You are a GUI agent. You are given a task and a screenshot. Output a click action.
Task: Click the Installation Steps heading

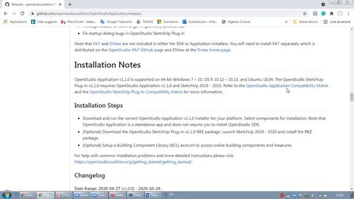tap(98, 106)
